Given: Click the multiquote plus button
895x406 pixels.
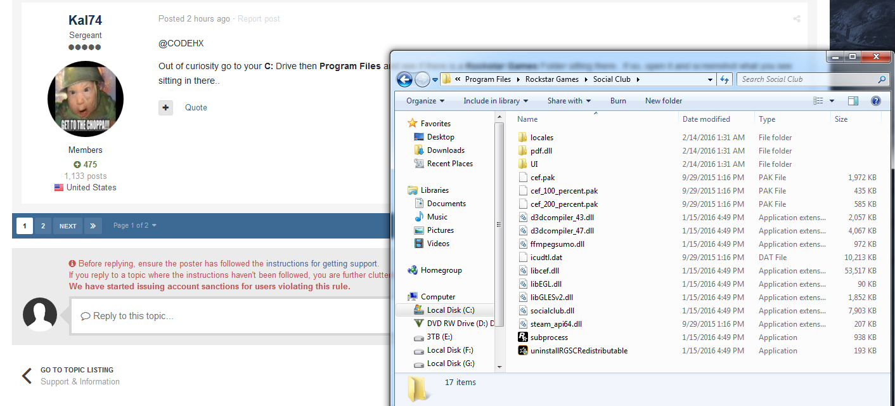Looking at the screenshot, I should pyautogui.click(x=165, y=108).
